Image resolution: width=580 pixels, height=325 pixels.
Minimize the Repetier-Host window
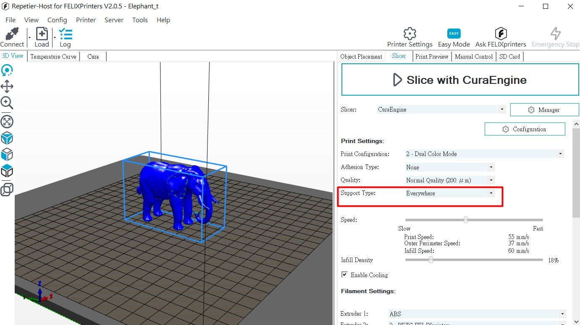[521, 6]
